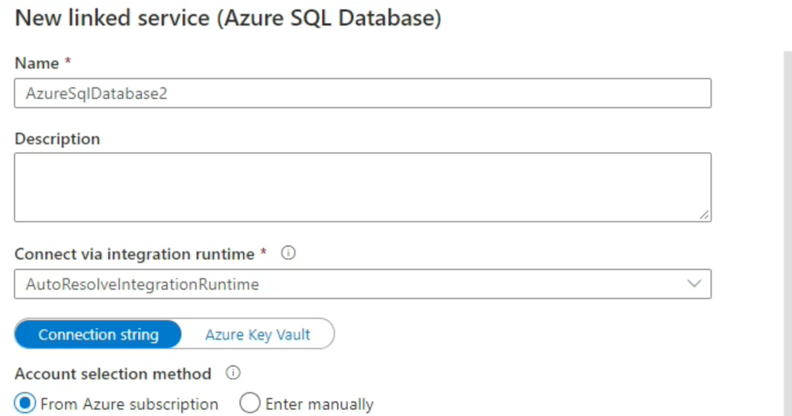Image resolution: width=792 pixels, height=416 pixels.
Task: Click the required asterisk next to Name
Action: (x=67, y=62)
